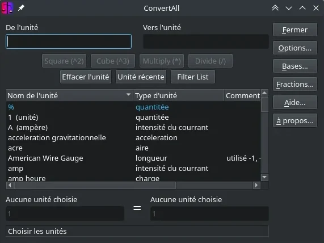
Task: Click the horizontal scrollbar left arrow
Action: pos(10,185)
